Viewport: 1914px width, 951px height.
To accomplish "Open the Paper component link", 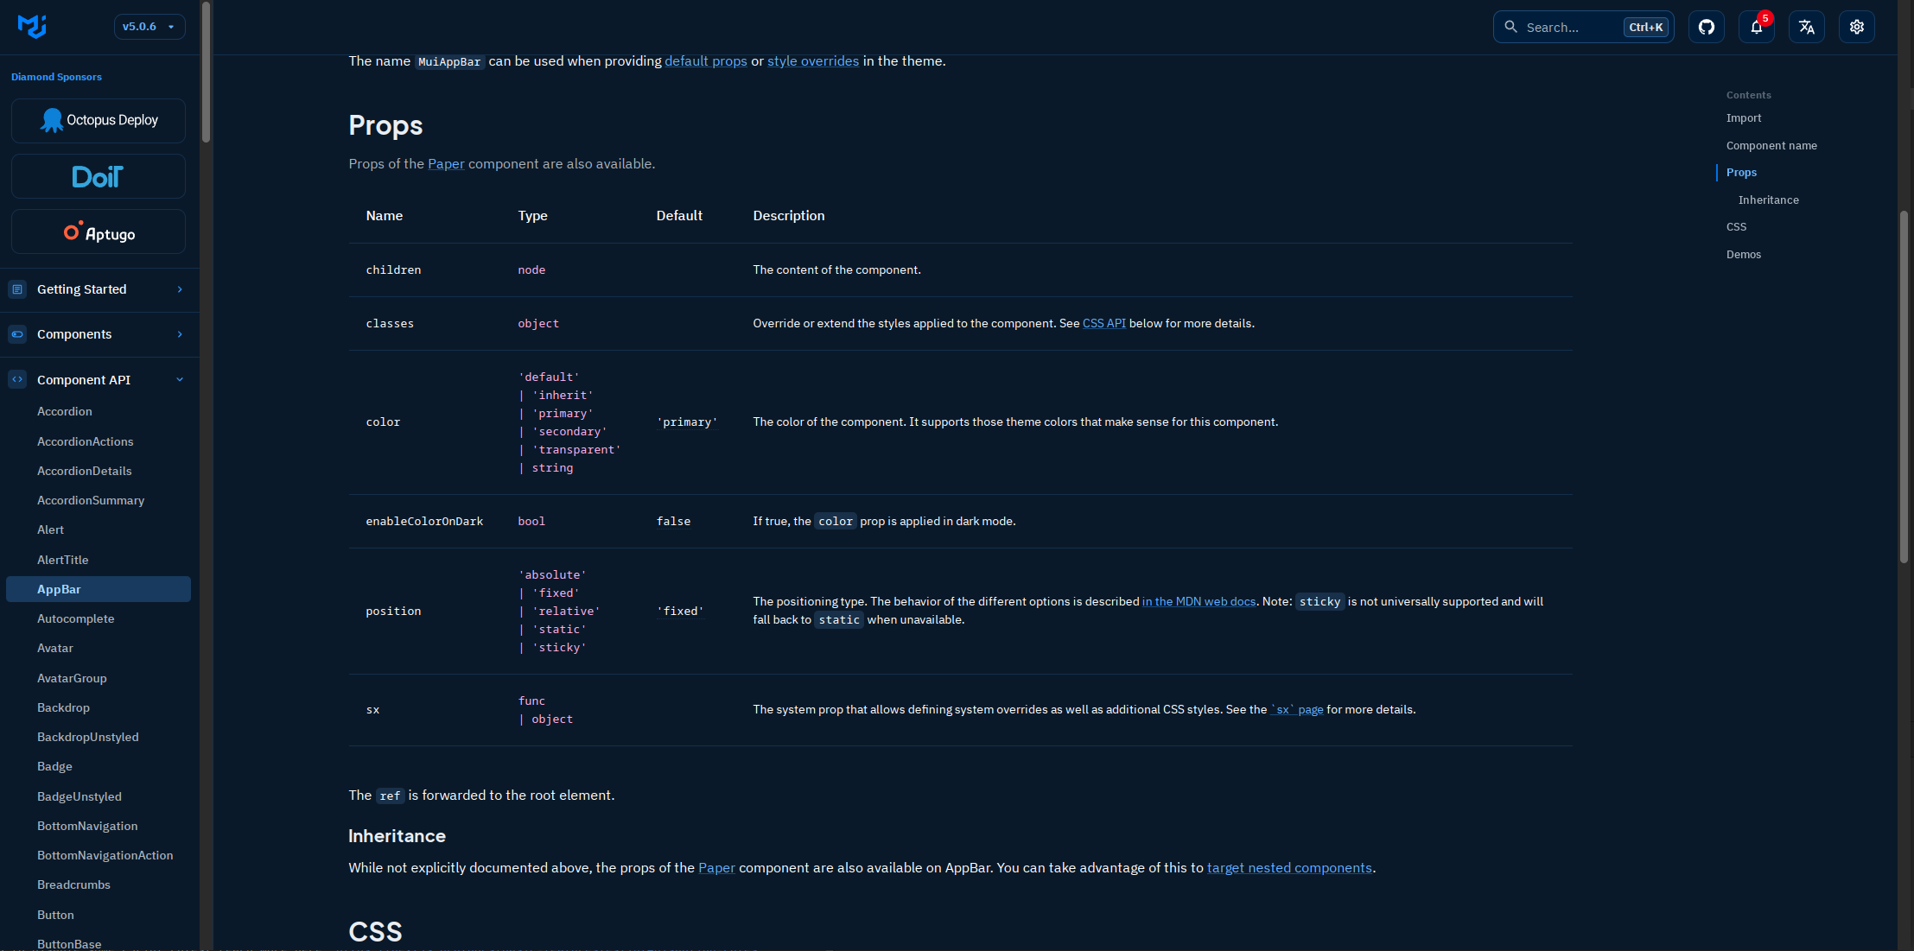I will [x=447, y=163].
